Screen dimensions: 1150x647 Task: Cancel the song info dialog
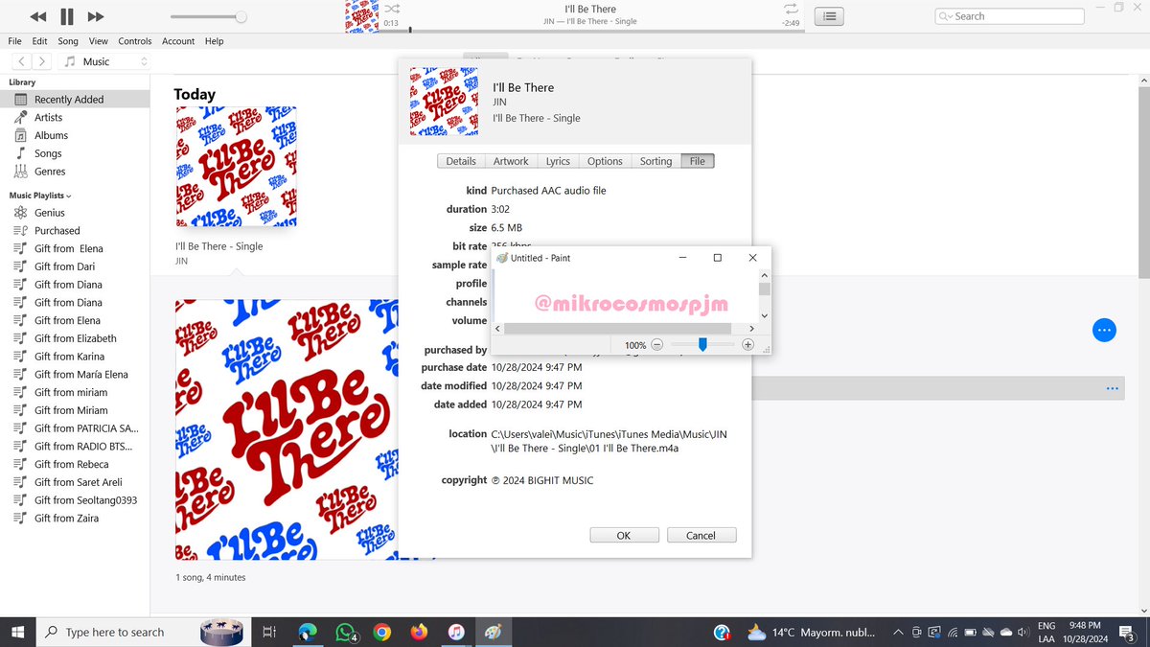tap(701, 536)
